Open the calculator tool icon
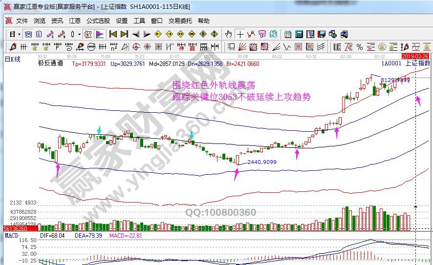The height and width of the screenshot is (265, 433). 299,34
